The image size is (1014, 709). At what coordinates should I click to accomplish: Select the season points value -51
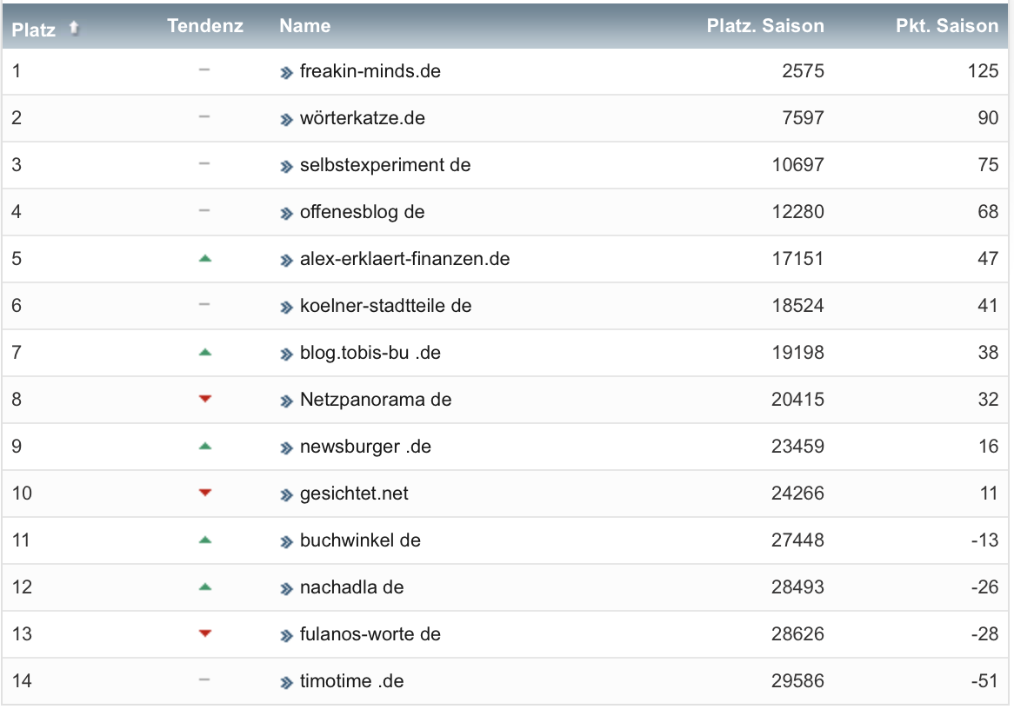click(985, 681)
